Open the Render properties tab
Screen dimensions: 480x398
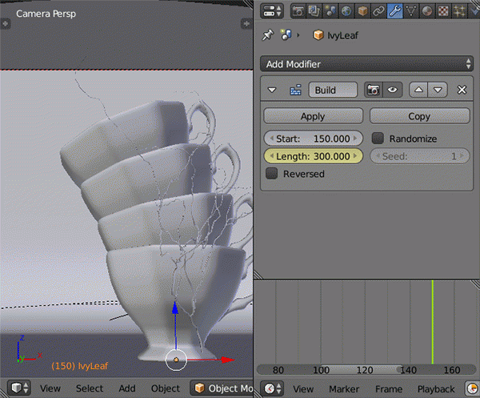pos(298,11)
